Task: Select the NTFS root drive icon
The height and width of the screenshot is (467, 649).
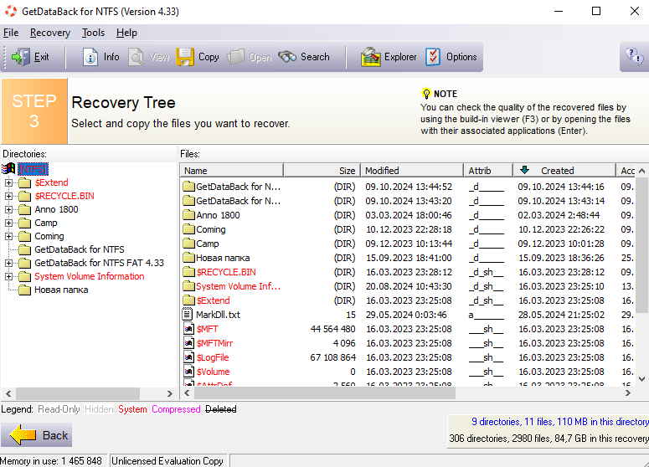Action: click(x=8, y=169)
